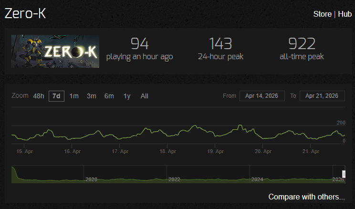Viewport: 355px width, 209px height.
Task: Open the Hub link
Action: (x=345, y=14)
